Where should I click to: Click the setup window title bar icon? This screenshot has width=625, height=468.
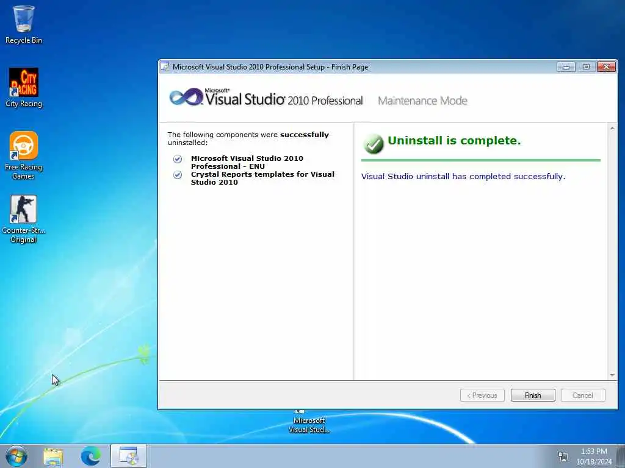pos(165,67)
